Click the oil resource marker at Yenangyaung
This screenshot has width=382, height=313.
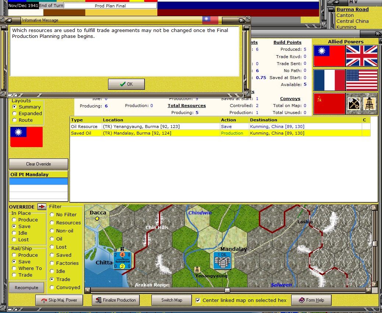(x=197, y=270)
